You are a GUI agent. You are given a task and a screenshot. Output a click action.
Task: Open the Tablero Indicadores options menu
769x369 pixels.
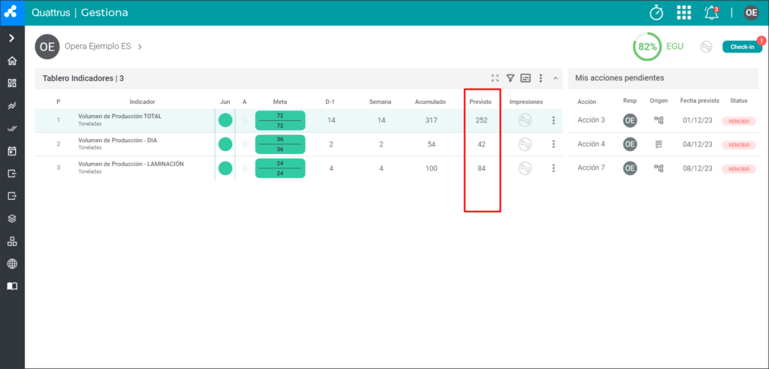[x=541, y=78]
